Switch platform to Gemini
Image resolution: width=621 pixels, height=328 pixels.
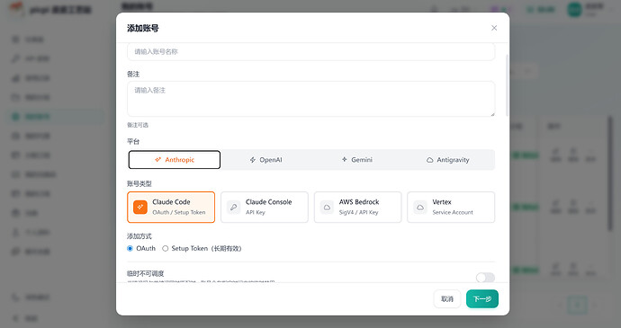click(356, 160)
